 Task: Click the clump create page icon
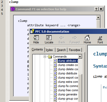click(55, 65)
